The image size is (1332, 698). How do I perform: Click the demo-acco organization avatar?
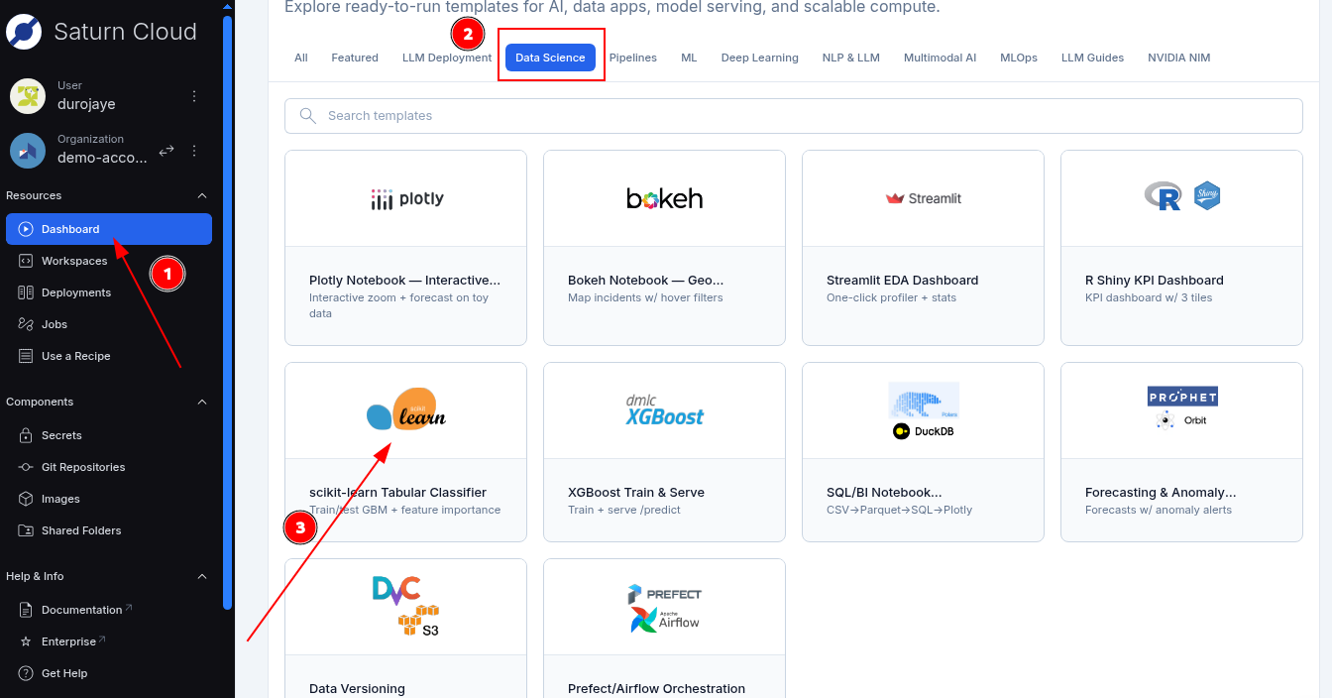(x=28, y=150)
